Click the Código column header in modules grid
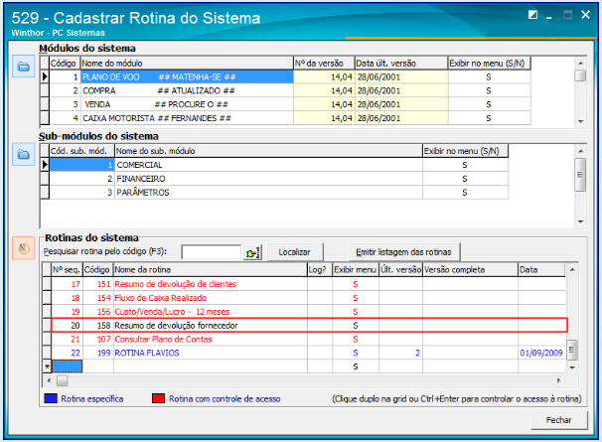 [65, 64]
